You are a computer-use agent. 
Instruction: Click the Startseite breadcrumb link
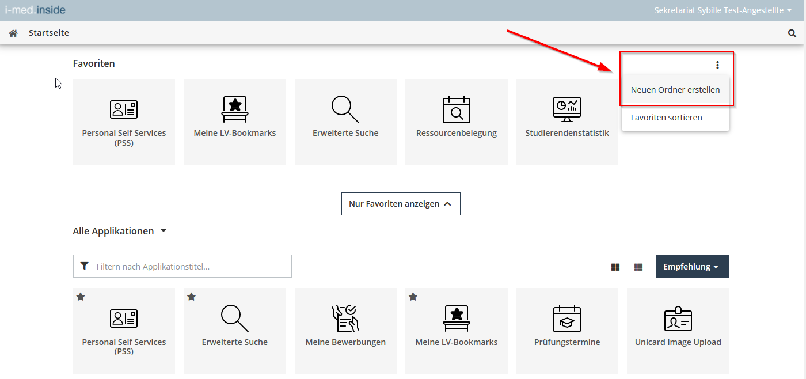[x=49, y=33]
